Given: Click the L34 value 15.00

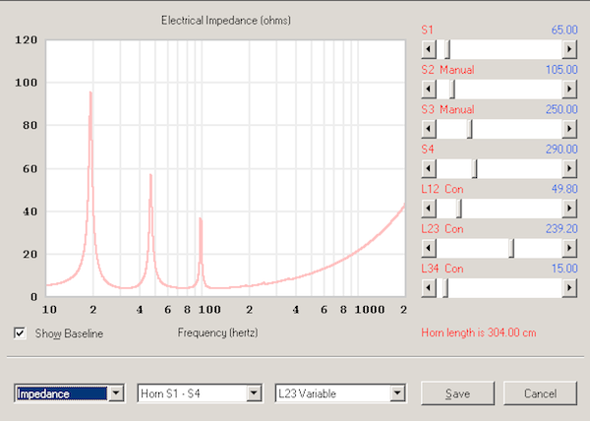Looking at the screenshot, I should (564, 269).
